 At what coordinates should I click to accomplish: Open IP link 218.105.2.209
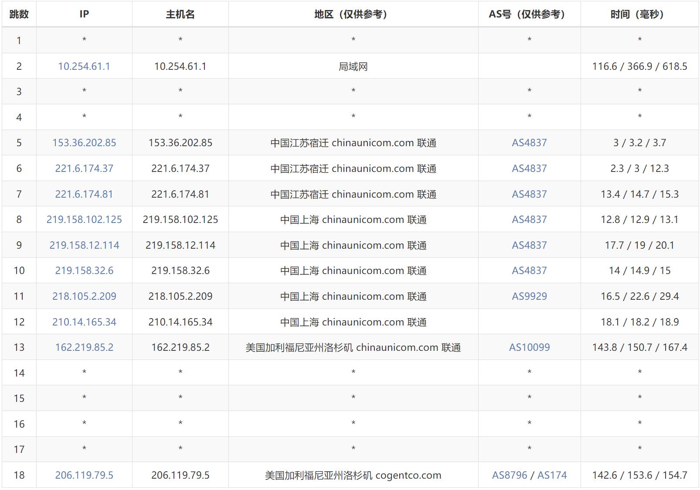pyautogui.click(x=84, y=296)
